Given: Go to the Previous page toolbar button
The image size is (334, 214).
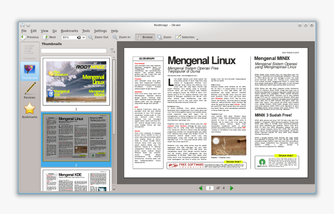Looking at the screenshot, I should point(30,37).
